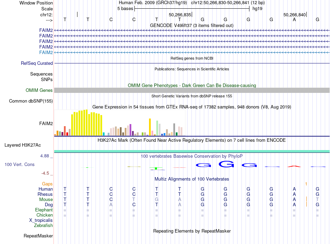330x244 pixels.
Task: Select the Elephant species label
Action: 44,210
